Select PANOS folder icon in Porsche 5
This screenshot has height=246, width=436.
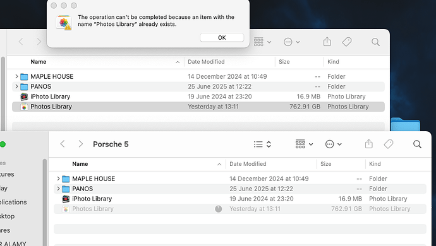[x=66, y=189]
